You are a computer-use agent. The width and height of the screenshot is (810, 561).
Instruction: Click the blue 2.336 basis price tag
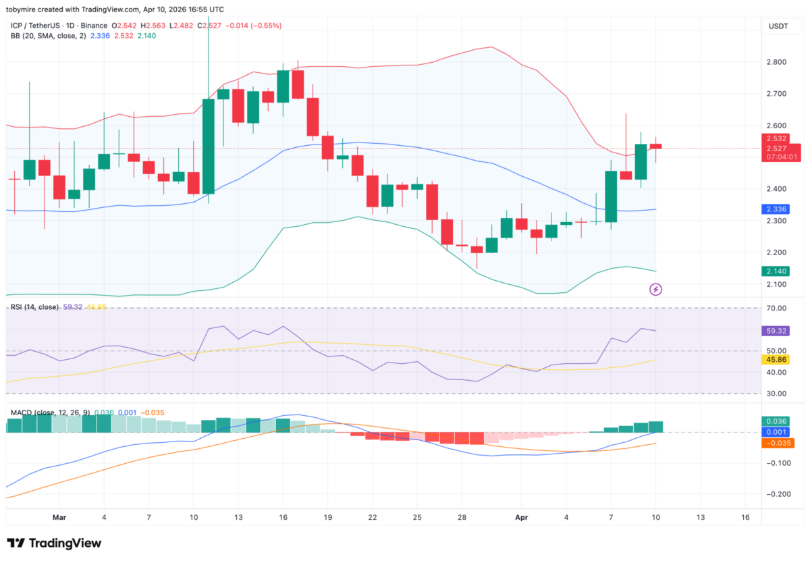point(775,209)
